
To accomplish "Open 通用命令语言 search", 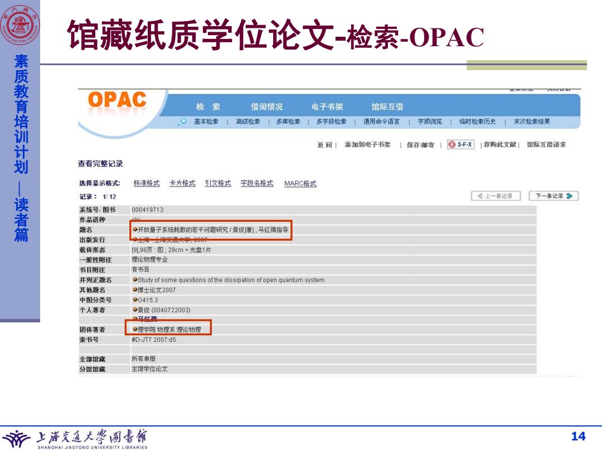I will (x=382, y=121).
